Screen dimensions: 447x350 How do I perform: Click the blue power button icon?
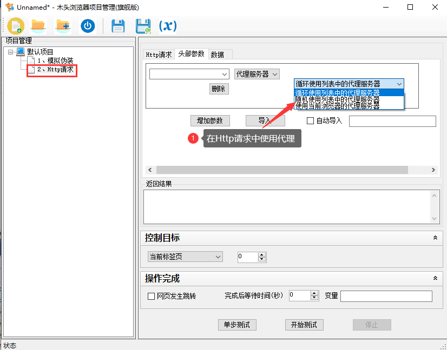(87, 25)
